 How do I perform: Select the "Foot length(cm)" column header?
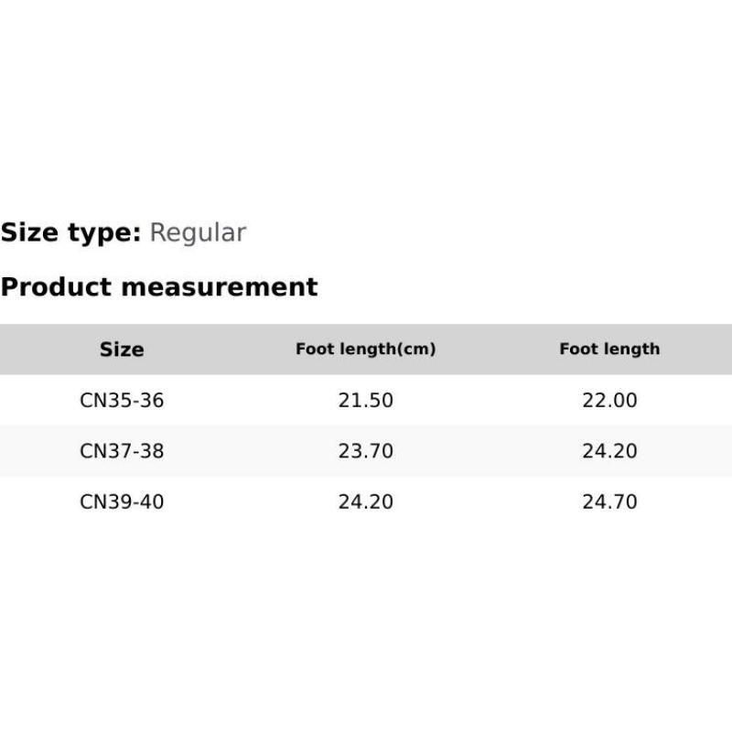coord(366,349)
